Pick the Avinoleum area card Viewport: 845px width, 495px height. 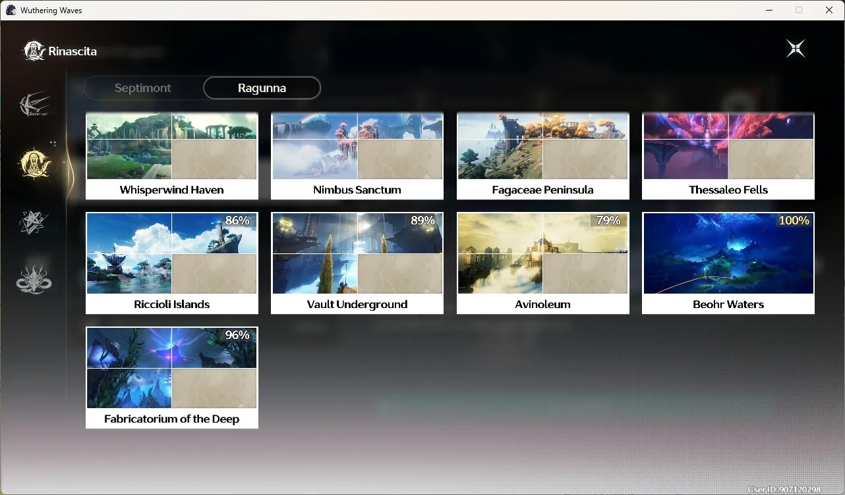(543, 263)
